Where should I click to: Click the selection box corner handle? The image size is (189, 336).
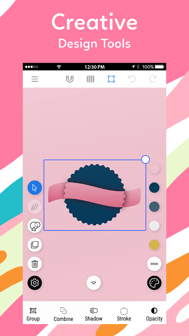click(x=145, y=160)
